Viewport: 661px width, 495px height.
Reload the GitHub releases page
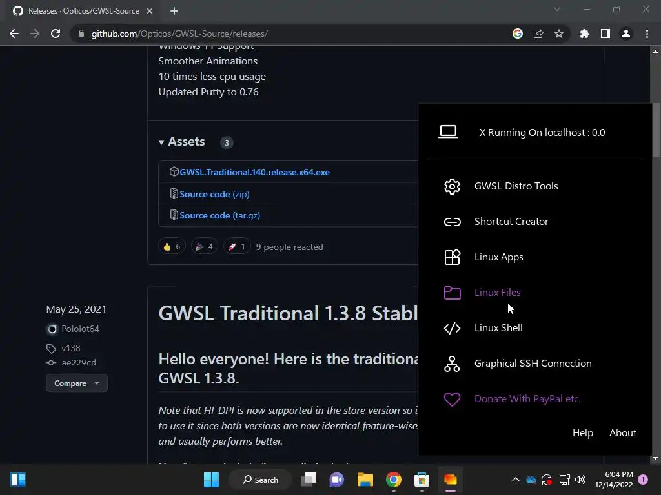tap(56, 34)
